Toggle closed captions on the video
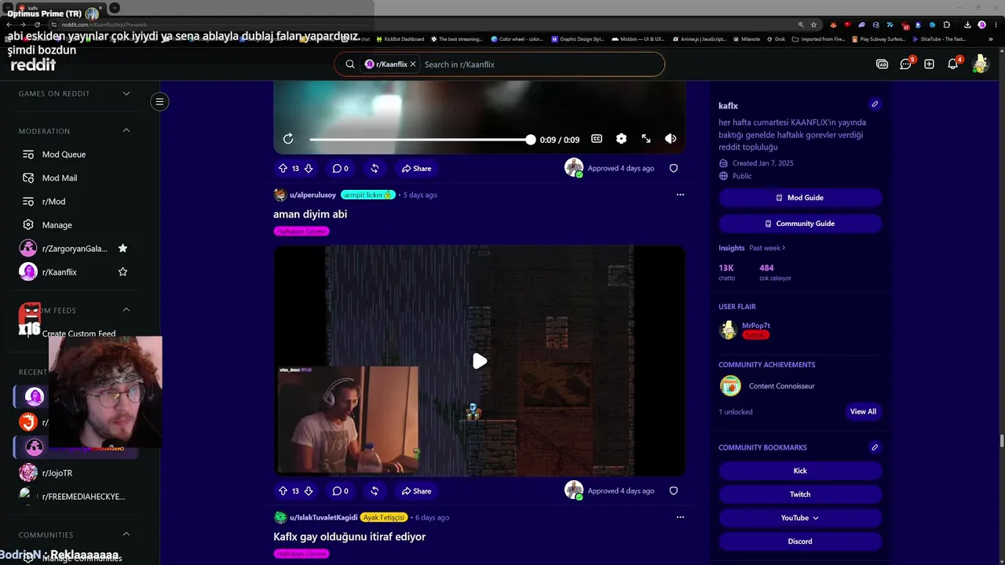 click(597, 139)
